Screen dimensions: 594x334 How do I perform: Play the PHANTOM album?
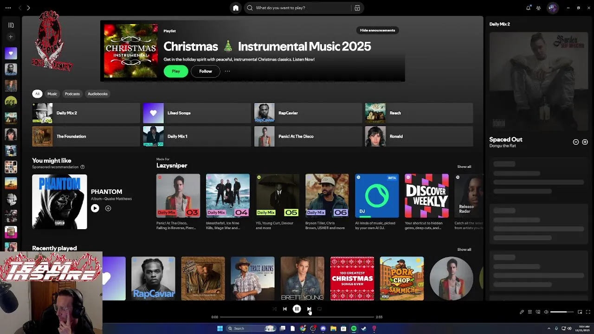95,209
